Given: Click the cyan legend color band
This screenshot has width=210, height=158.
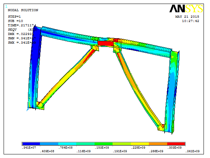Looking at the screenshot, I should pyautogui.click(x=67, y=144).
